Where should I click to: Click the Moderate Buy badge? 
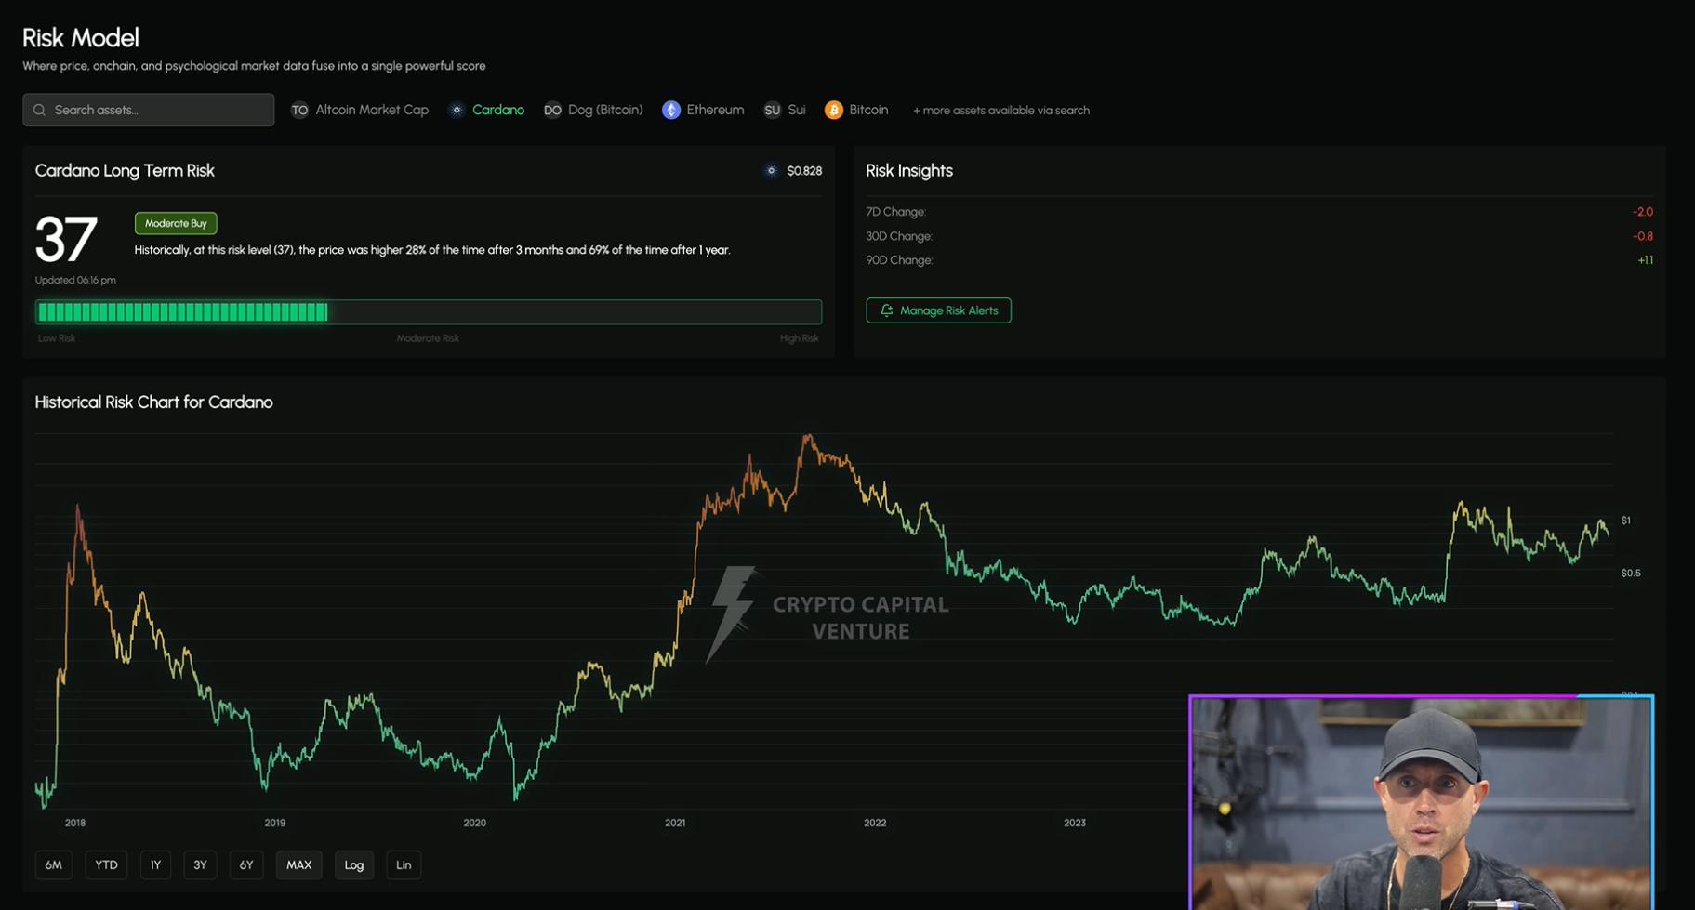tap(175, 223)
